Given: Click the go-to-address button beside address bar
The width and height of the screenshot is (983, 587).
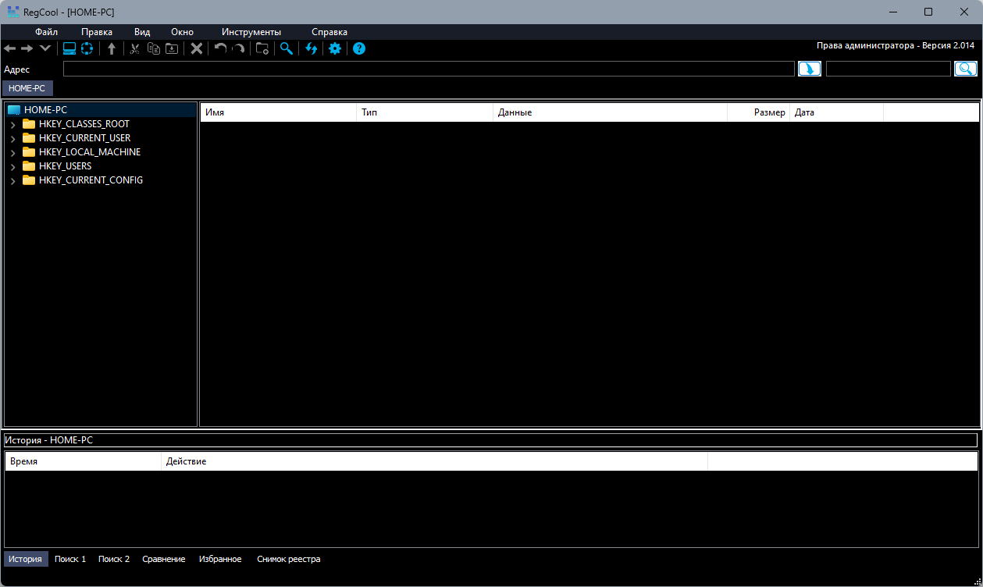Looking at the screenshot, I should point(810,69).
